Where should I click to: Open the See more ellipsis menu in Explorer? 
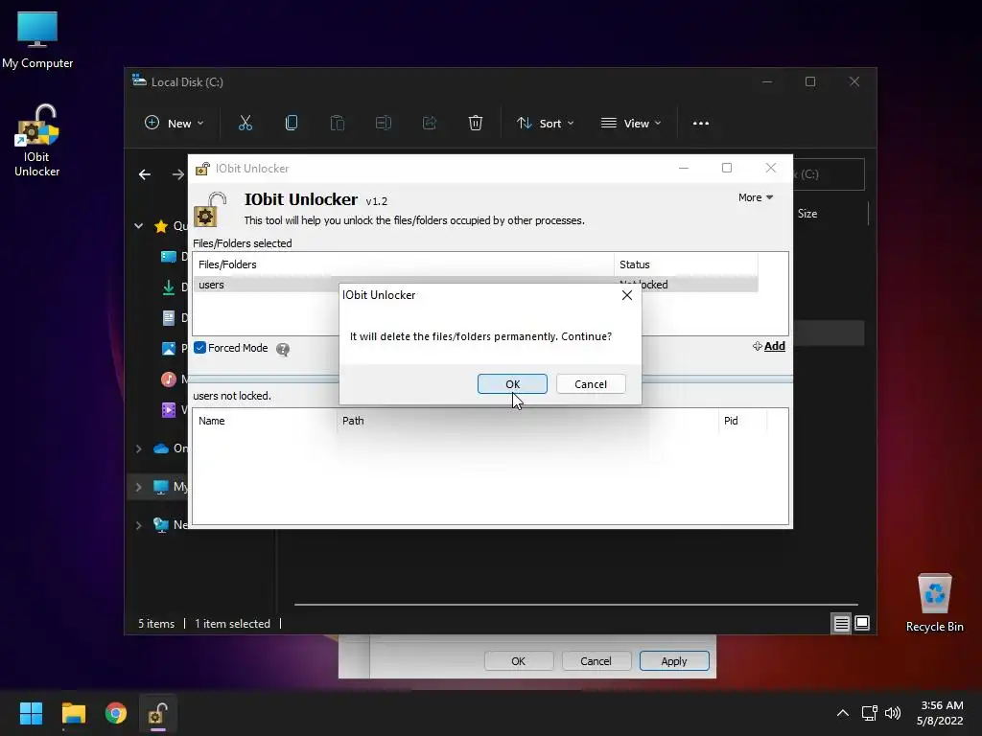(701, 124)
